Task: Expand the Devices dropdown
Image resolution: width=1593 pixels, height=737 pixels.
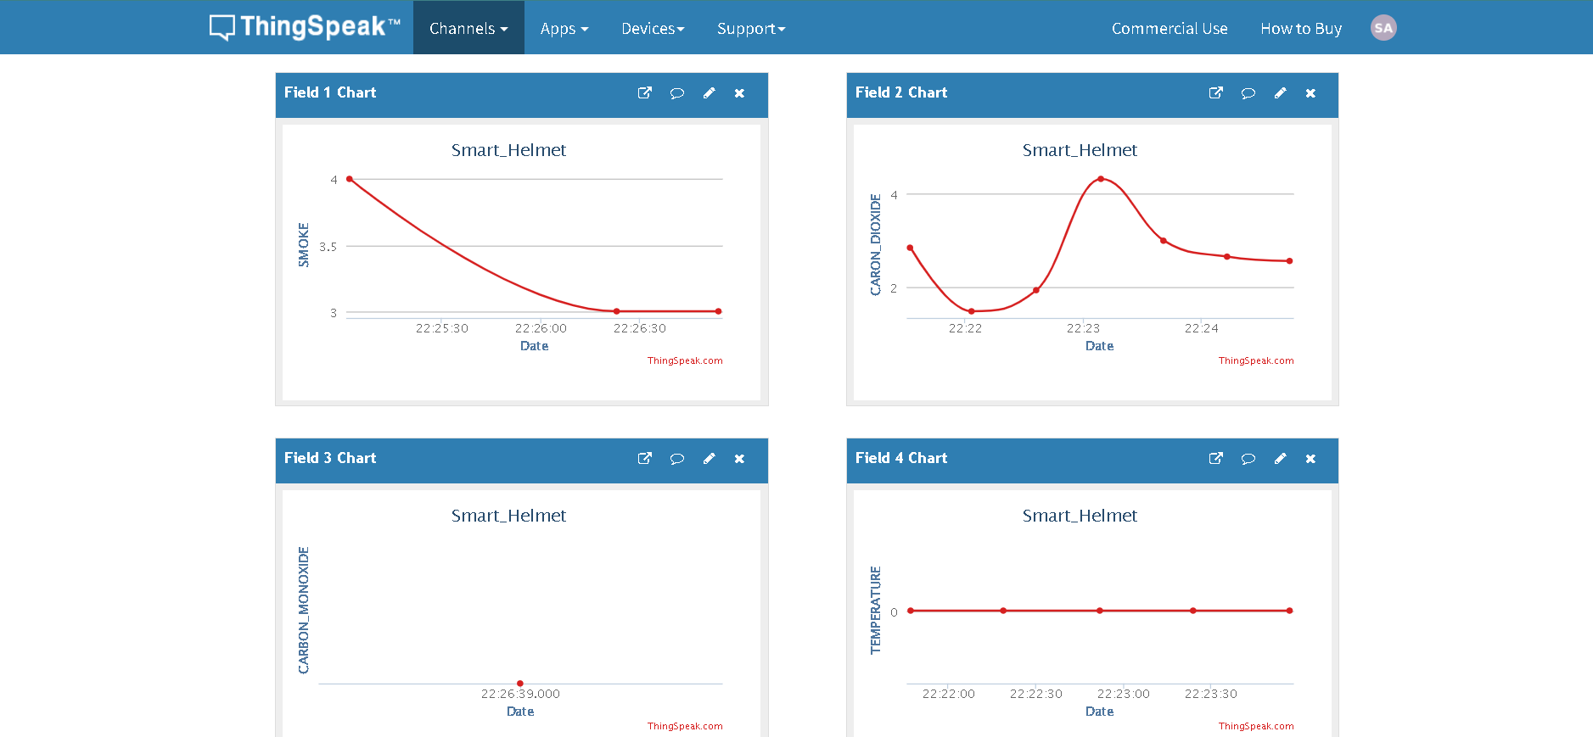Action: (652, 28)
